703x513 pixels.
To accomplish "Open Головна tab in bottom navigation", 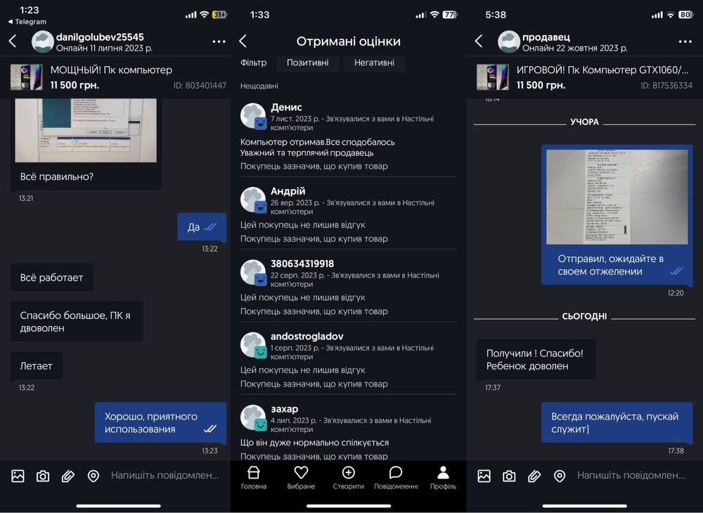I will pyautogui.click(x=253, y=477).
